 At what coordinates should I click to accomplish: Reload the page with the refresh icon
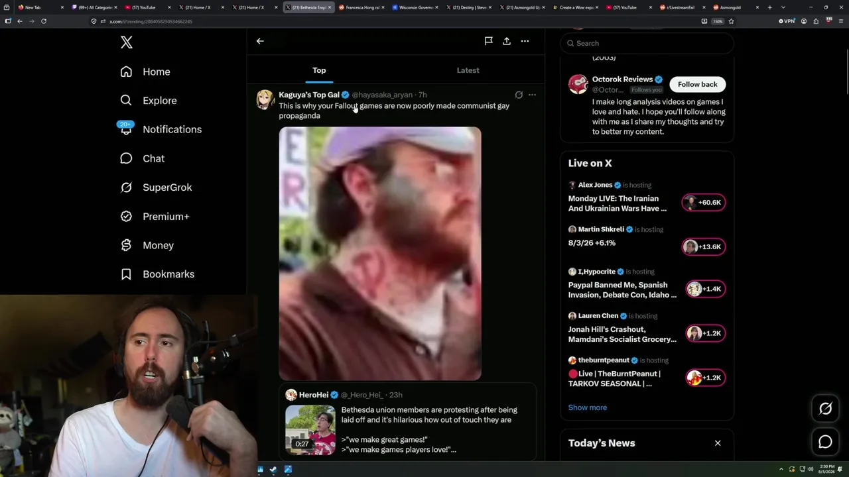pyautogui.click(x=44, y=21)
